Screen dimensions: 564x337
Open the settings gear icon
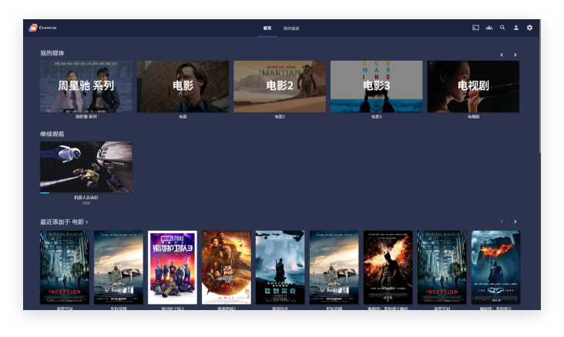click(529, 28)
